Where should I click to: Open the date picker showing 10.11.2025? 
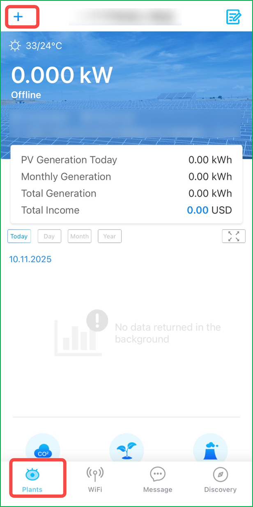30,259
